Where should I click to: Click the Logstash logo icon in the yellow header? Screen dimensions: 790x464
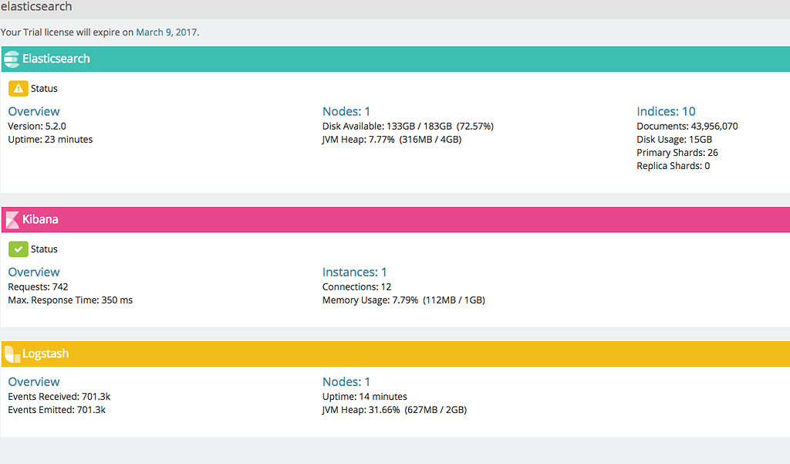tap(12, 353)
